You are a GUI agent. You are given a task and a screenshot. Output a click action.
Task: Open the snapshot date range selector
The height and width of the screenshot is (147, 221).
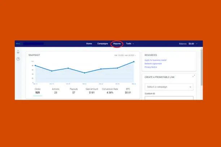(125, 55)
